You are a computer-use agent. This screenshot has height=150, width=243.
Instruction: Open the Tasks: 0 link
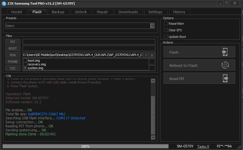[203, 146]
